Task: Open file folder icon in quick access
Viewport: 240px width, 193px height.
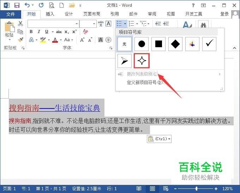Action: 72,5
